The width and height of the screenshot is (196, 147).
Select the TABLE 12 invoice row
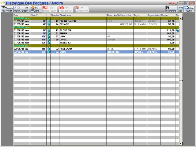[x=96, y=43]
